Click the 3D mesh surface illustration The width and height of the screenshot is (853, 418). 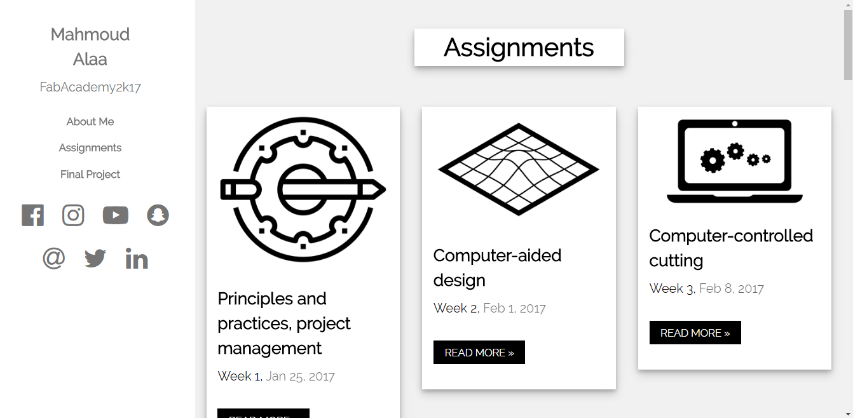click(x=519, y=170)
